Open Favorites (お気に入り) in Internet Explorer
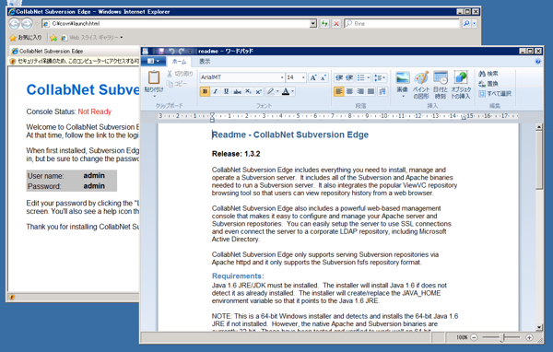 pos(26,38)
